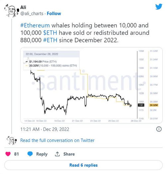The height and width of the screenshot is (174, 166).
Task: Click the blue reply bubble icon
Action: (30, 154)
